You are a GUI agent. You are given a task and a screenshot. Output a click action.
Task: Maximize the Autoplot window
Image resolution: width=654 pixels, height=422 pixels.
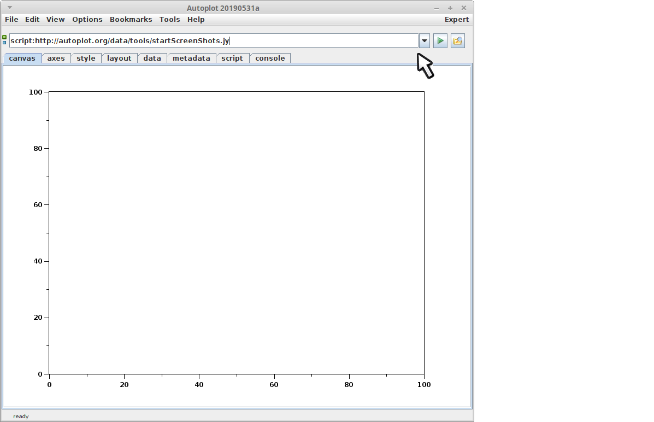[450, 8]
